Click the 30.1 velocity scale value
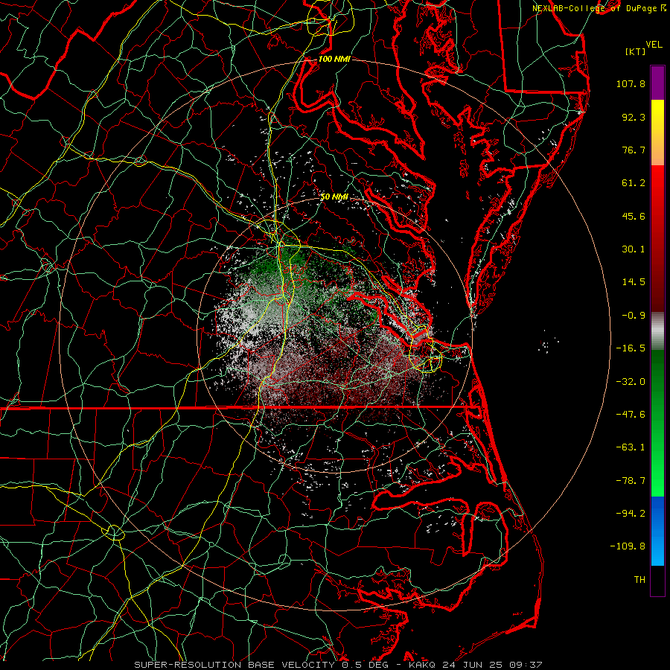Image resolution: width=670 pixels, height=670 pixels. pos(634,249)
